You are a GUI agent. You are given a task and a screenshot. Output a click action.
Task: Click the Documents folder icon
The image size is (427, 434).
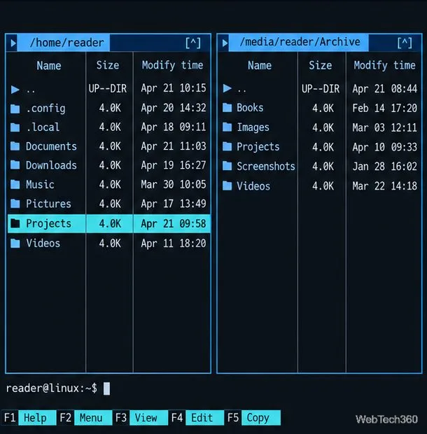click(x=15, y=146)
